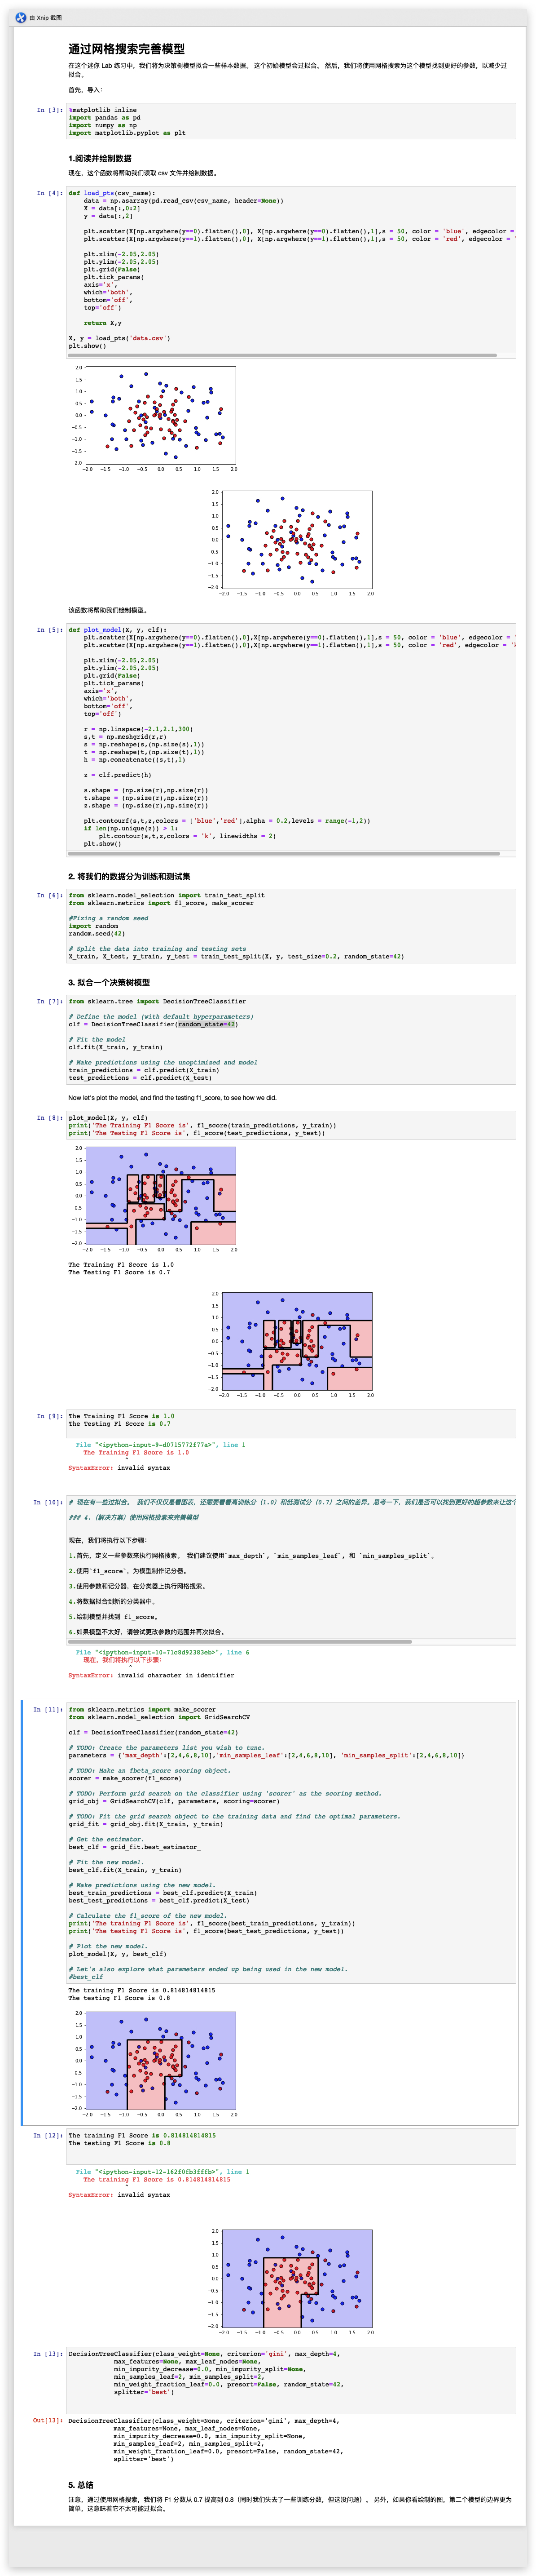Click the 'plot_model(X, y, clf)' line in In [8]
The image size is (536, 2576).
108,1117
